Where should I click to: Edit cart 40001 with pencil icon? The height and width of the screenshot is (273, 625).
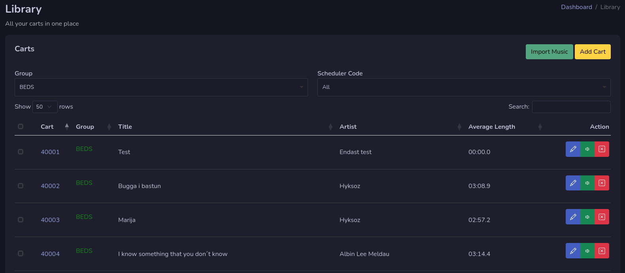[573, 149]
